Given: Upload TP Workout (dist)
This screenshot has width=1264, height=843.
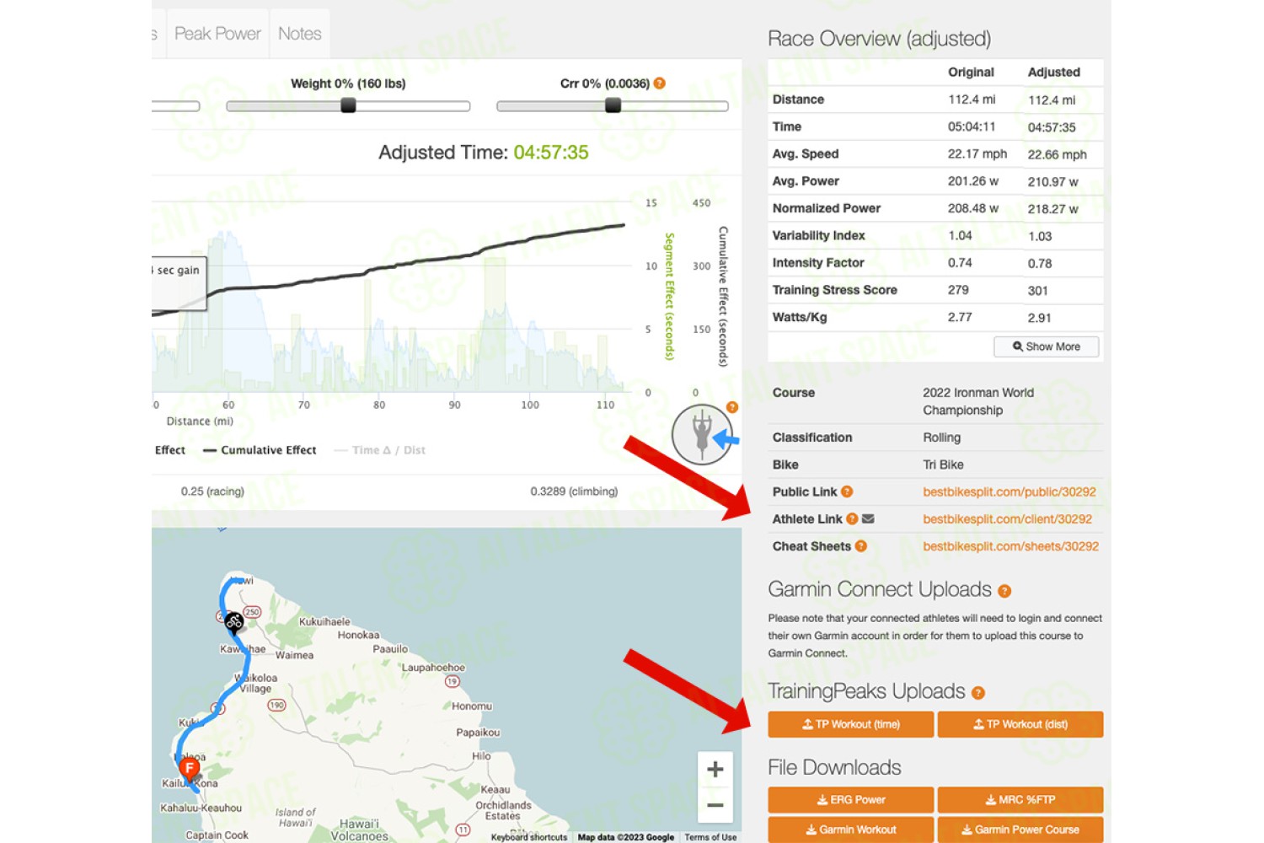Looking at the screenshot, I should [x=1020, y=724].
